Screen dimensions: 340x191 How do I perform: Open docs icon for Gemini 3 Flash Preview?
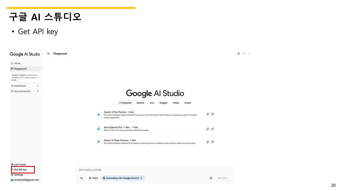(212, 142)
